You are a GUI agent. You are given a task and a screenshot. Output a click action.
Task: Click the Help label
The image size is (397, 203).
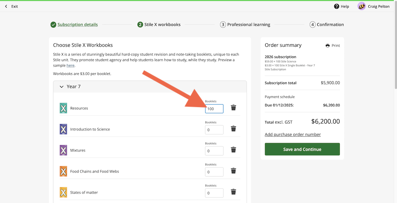[345, 6]
